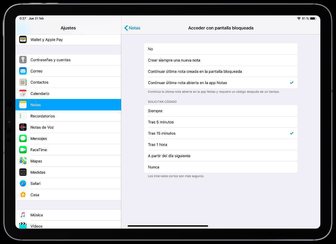Open Casa settings row
The height and width of the screenshot is (244, 336).
[x=68, y=195]
